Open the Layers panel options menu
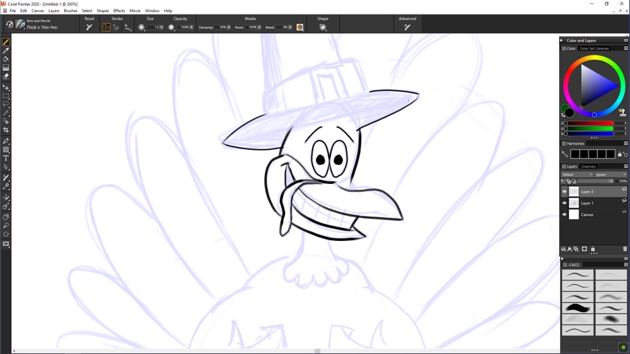The image size is (630, 354). tap(626, 166)
